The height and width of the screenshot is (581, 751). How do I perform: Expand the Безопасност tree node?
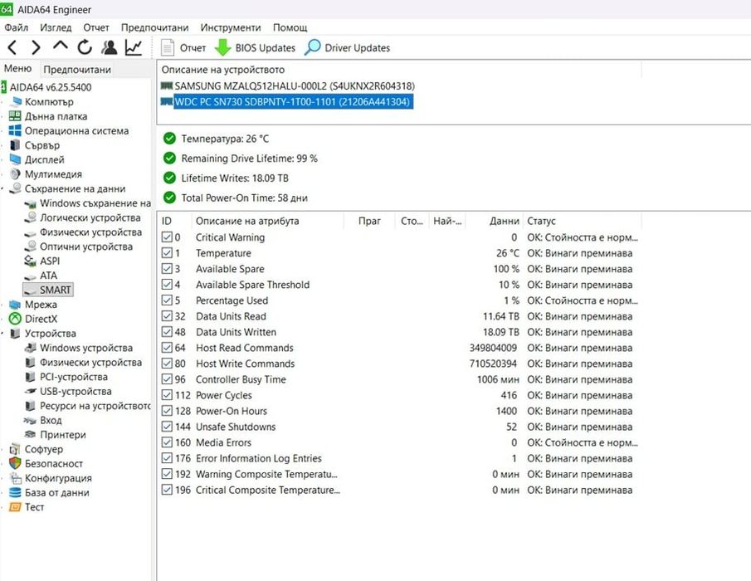pyautogui.click(x=2, y=463)
